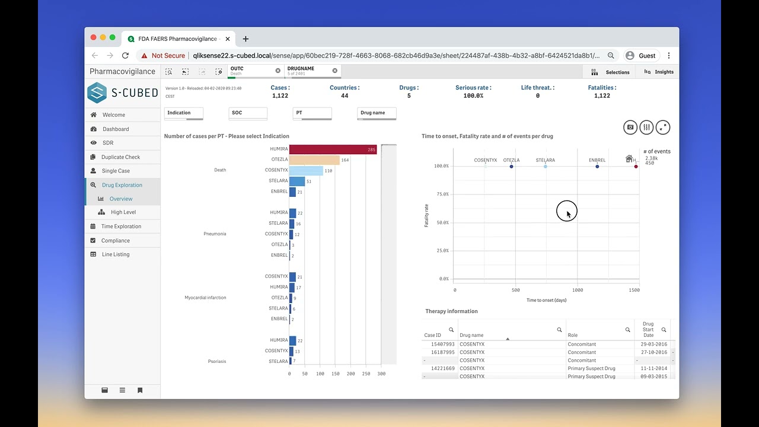Image resolution: width=759 pixels, height=427 pixels.
Task: Open the Insights panel
Action: tap(658, 72)
